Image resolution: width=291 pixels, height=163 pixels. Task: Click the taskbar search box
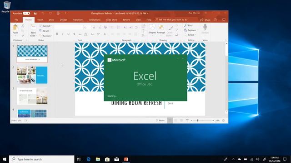click(41, 159)
